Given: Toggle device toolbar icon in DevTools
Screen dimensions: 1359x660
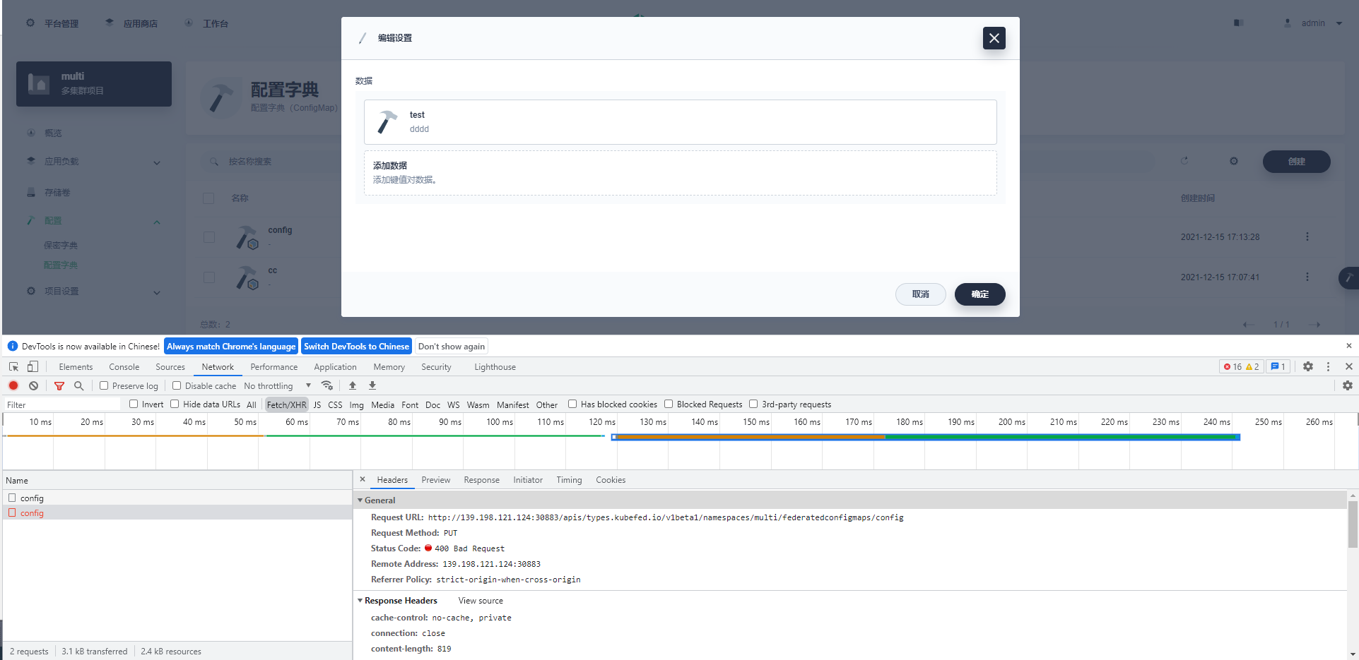Looking at the screenshot, I should click(33, 366).
